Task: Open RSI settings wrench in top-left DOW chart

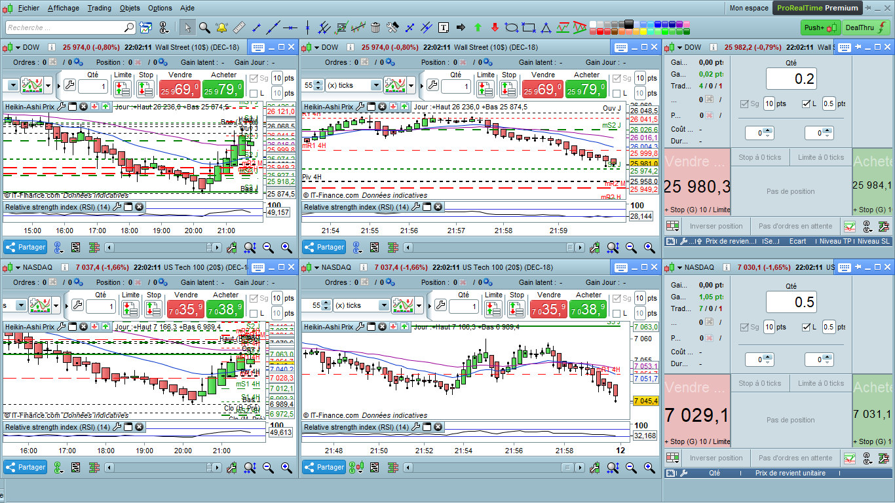Action: click(117, 207)
